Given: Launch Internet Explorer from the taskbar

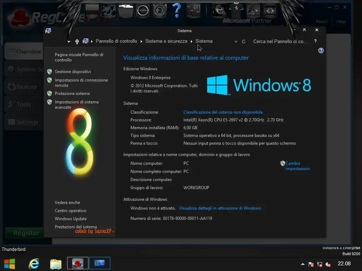Looking at the screenshot, I should (x=34, y=263).
